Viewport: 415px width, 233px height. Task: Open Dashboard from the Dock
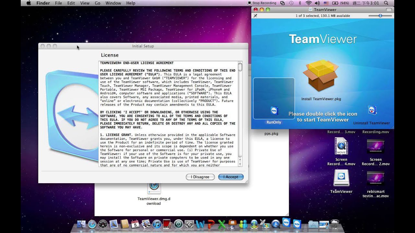[x=103, y=224]
